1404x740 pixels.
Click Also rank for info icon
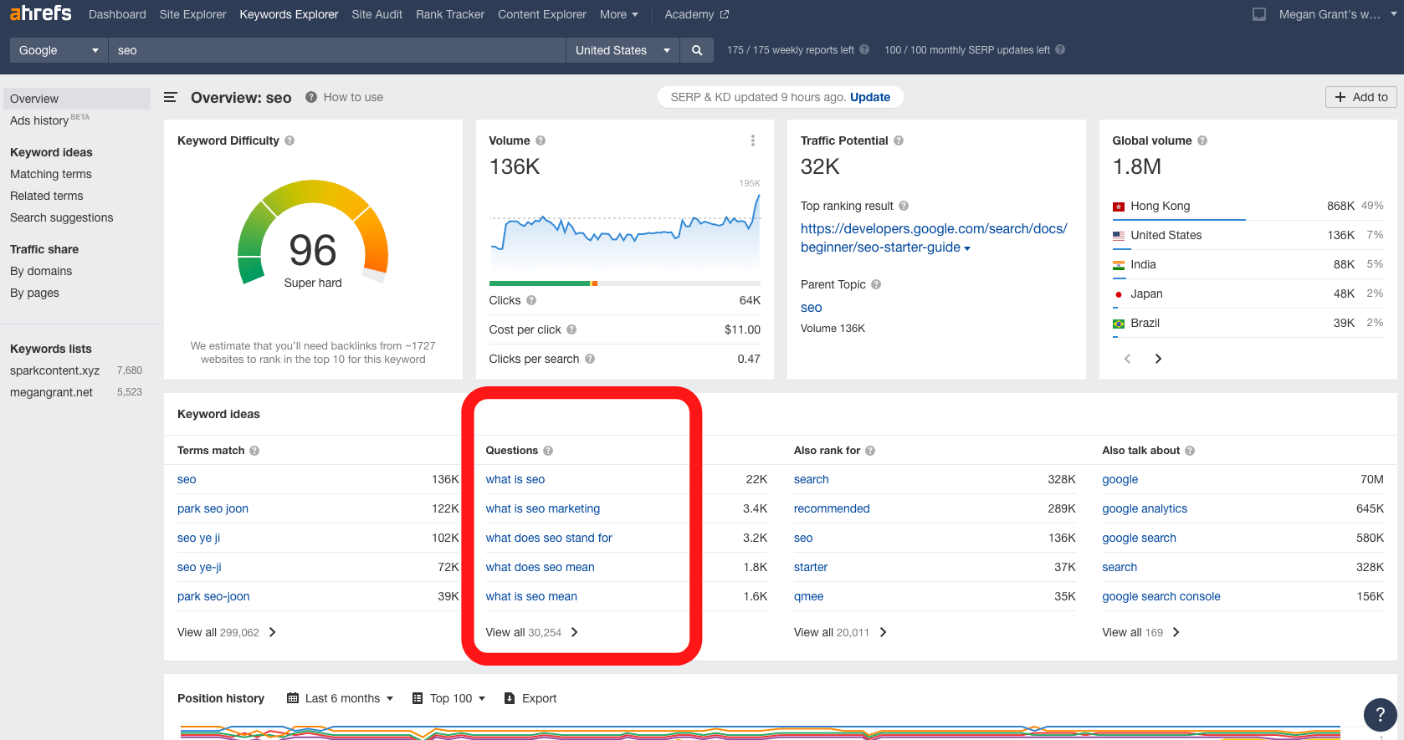coord(870,451)
